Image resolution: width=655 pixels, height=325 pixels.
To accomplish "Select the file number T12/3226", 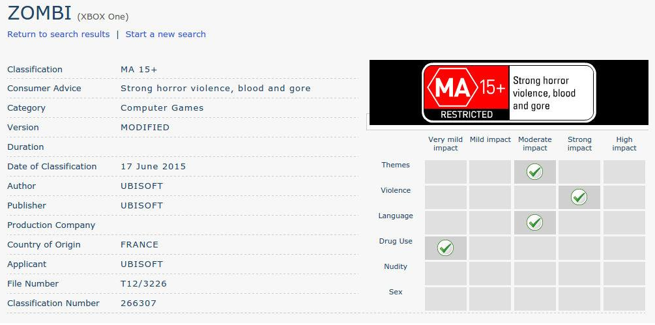I will [x=143, y=284].
